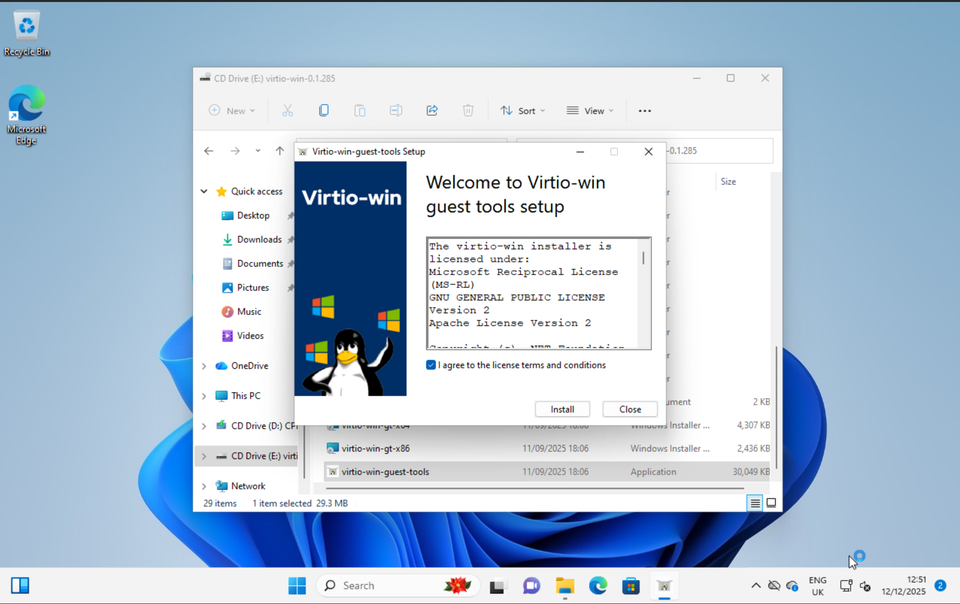This screenshot has width=960, height=604.
Task: Open the Microsoft Edge desktop shortcut
Action: point(27,115)
